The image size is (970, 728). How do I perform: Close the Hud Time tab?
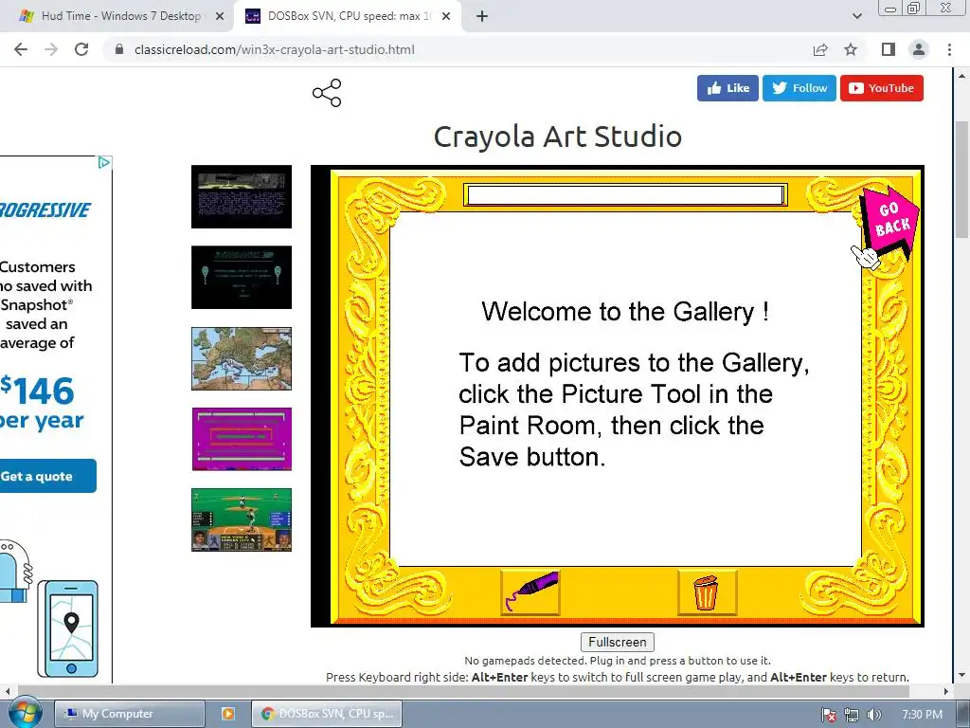220,16
